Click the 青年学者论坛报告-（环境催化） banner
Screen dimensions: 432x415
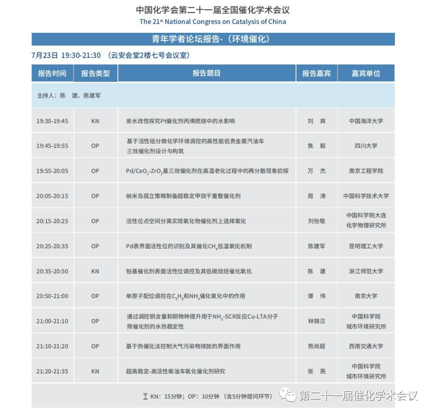(213, 39)
